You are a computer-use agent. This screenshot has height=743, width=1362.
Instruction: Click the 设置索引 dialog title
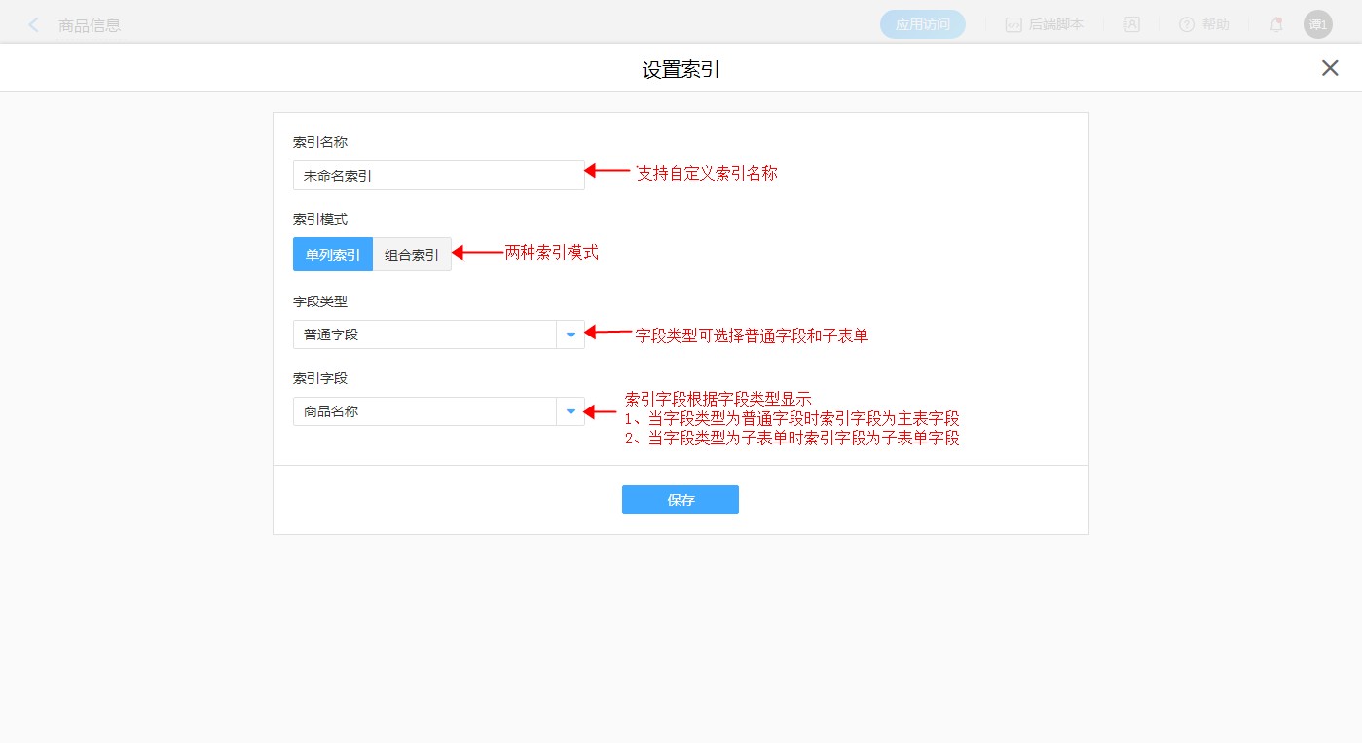(681, 69)
